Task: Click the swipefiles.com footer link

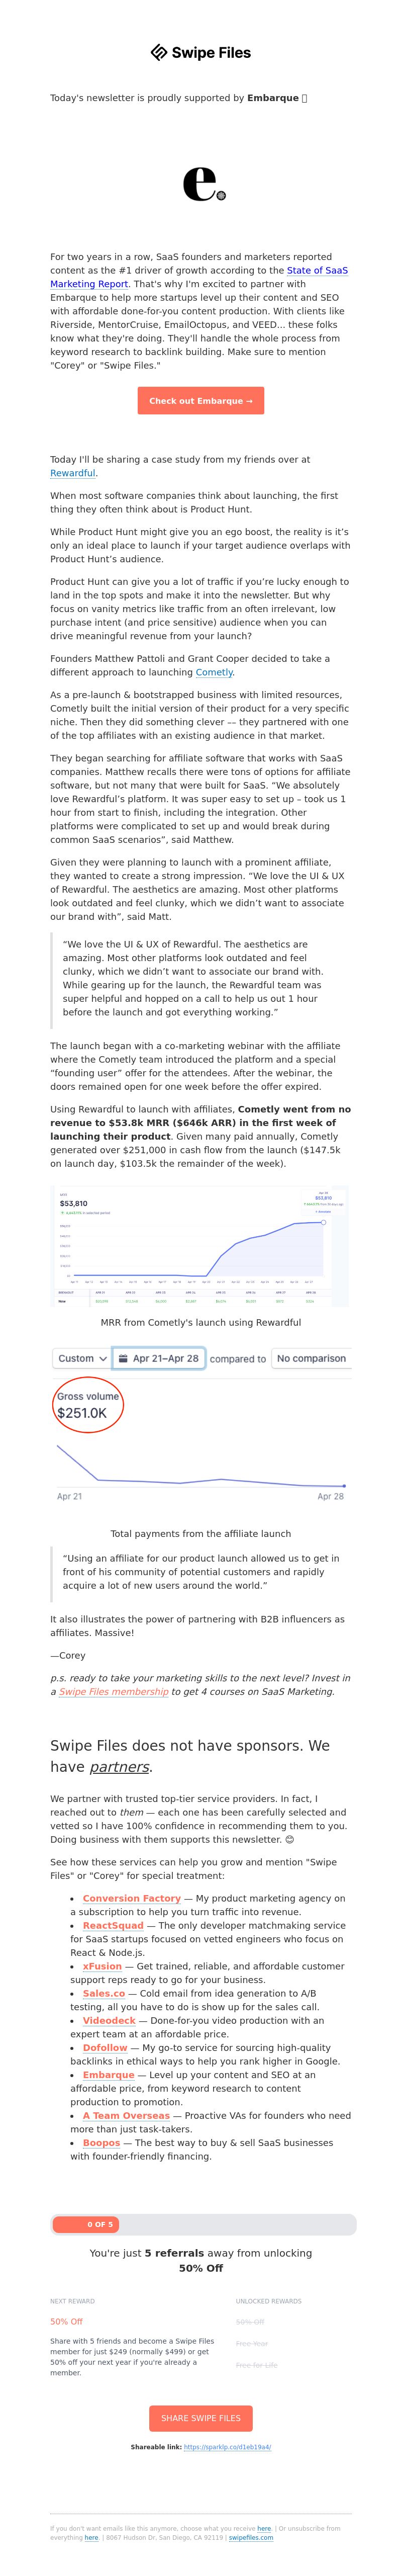Action: (x=251, y=2537)
